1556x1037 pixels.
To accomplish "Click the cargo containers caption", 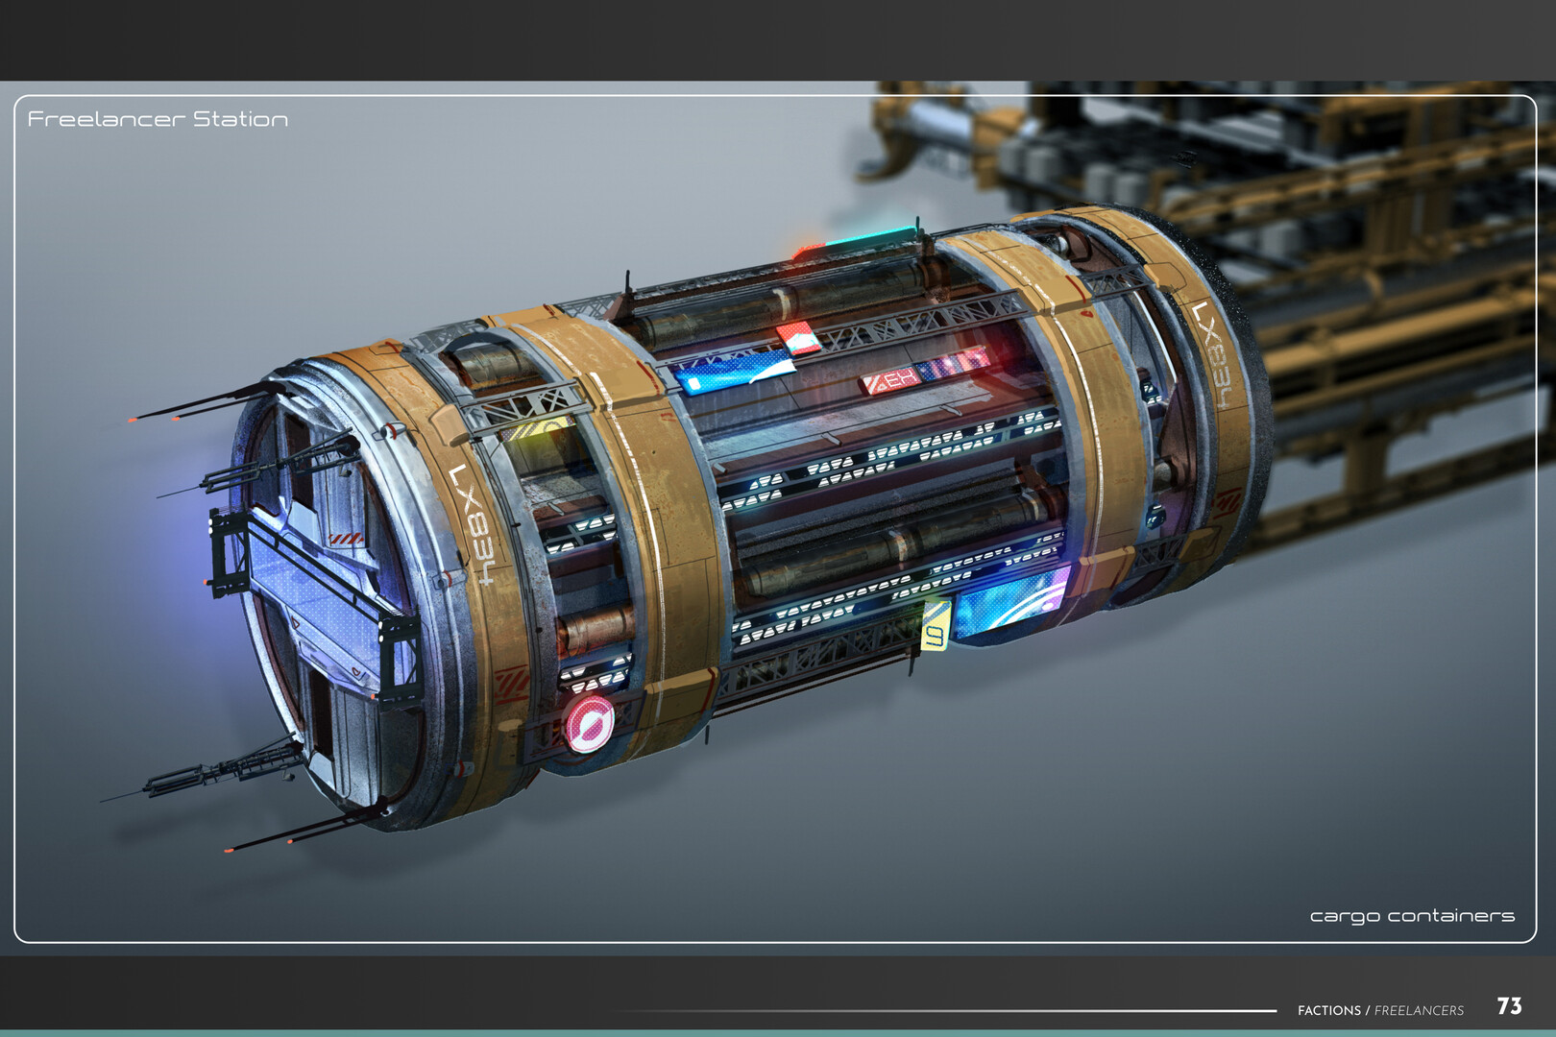I will click(x=1411, y=916).
